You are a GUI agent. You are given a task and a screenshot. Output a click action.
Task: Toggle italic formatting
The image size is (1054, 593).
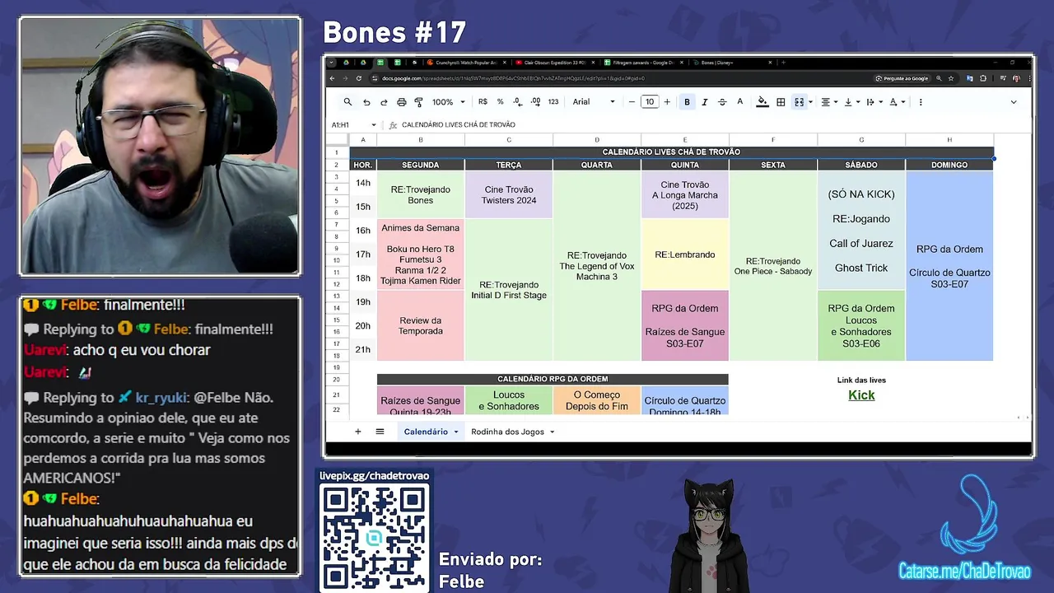pyautogui.click(x=704, y=102)
